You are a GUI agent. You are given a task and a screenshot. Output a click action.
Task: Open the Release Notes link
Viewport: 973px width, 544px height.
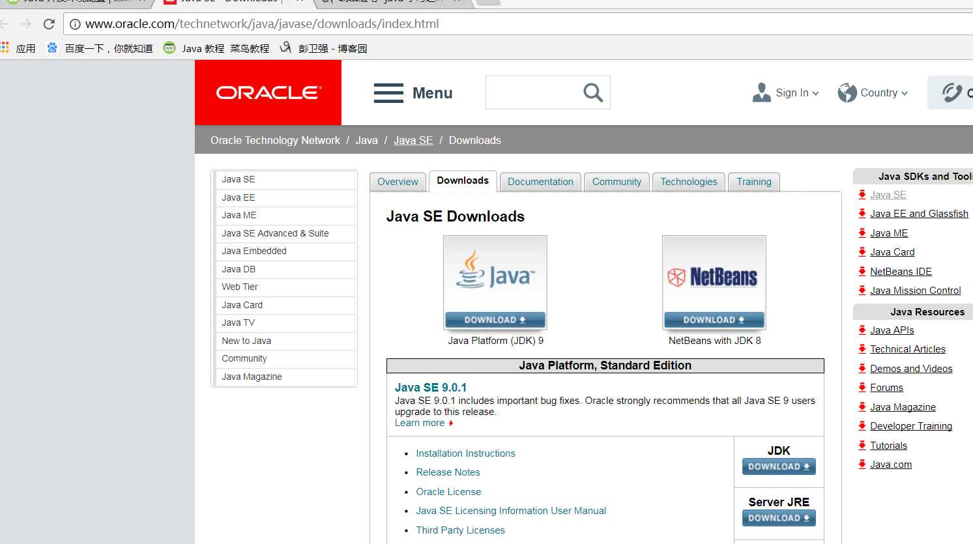coord(448,472)
